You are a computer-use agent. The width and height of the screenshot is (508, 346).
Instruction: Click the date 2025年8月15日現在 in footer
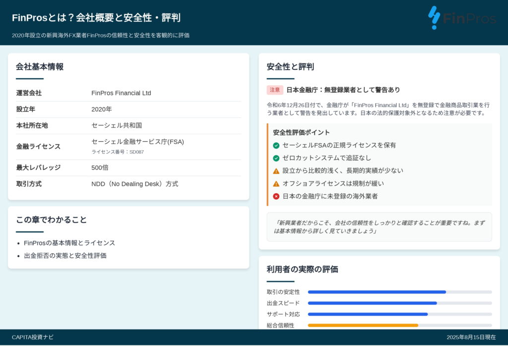coord(471,337)
